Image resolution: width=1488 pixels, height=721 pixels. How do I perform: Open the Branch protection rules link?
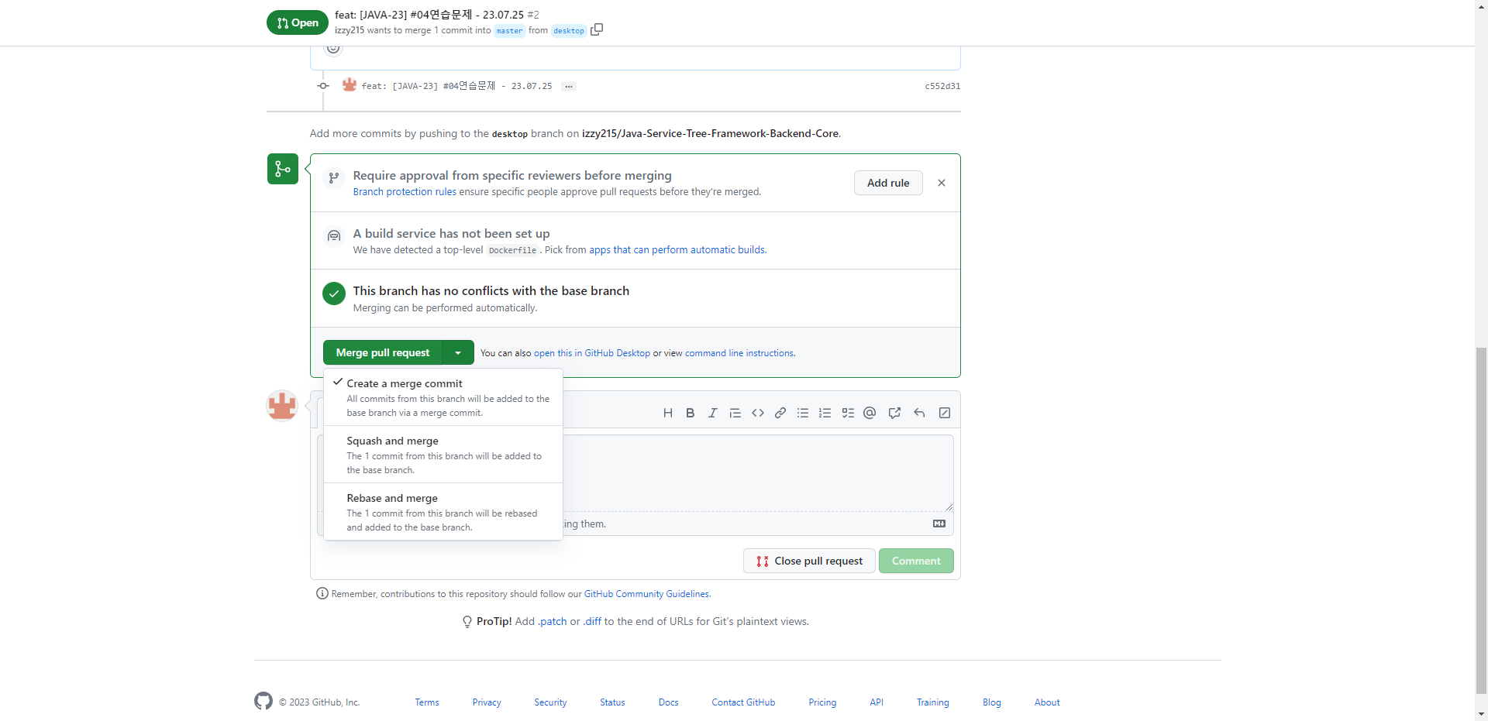point(405,192)
